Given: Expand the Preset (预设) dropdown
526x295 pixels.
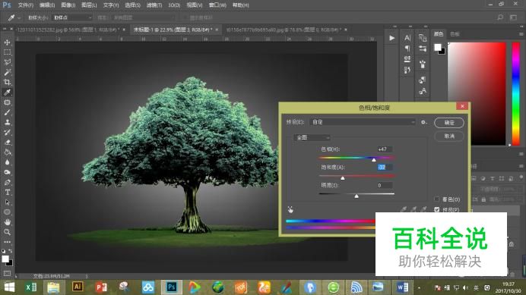Looking at the screenshot, I should pyautogui.click(x=363, y=122).
